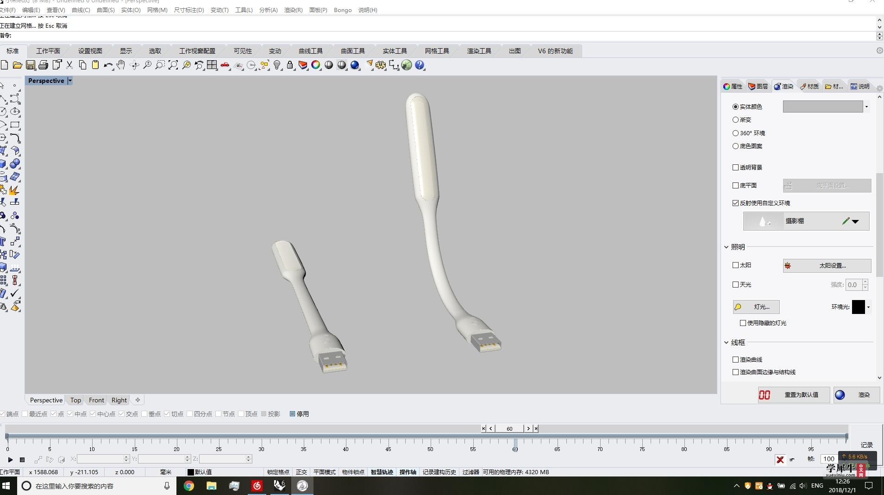Enable the 底平面 checkbox
This screenshot has width=884, height=495.
pyautogui.click(x=735, y=185)
